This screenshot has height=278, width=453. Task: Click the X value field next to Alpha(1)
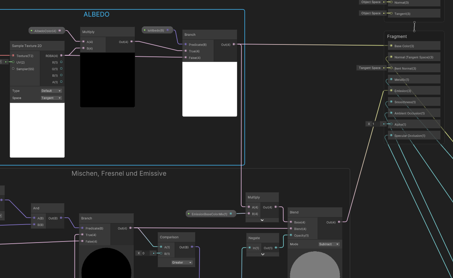pyautogui.click(x=376, y=124)
